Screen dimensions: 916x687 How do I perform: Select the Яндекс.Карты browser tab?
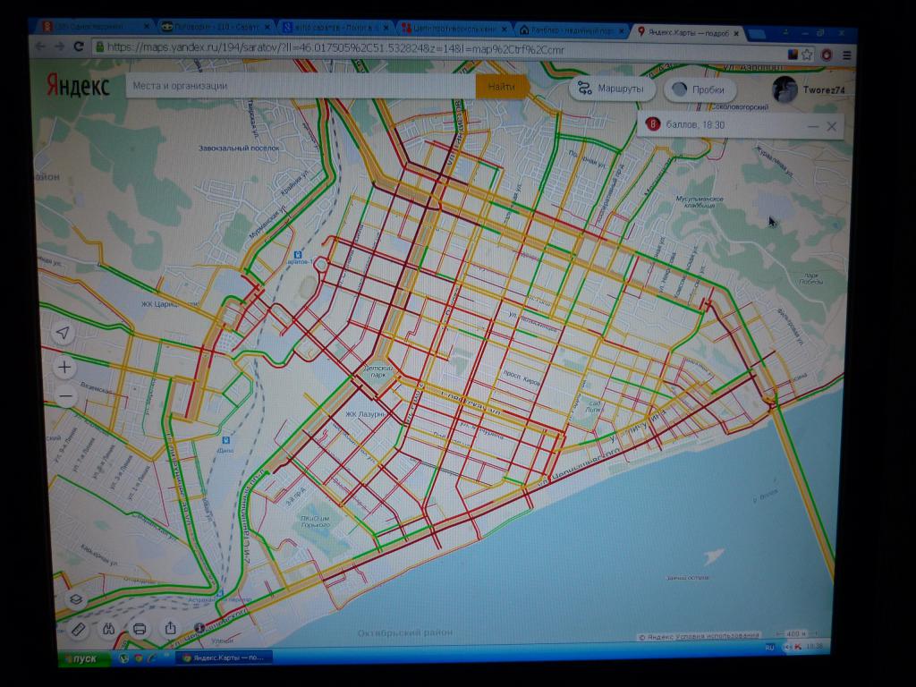pos(689,33)
